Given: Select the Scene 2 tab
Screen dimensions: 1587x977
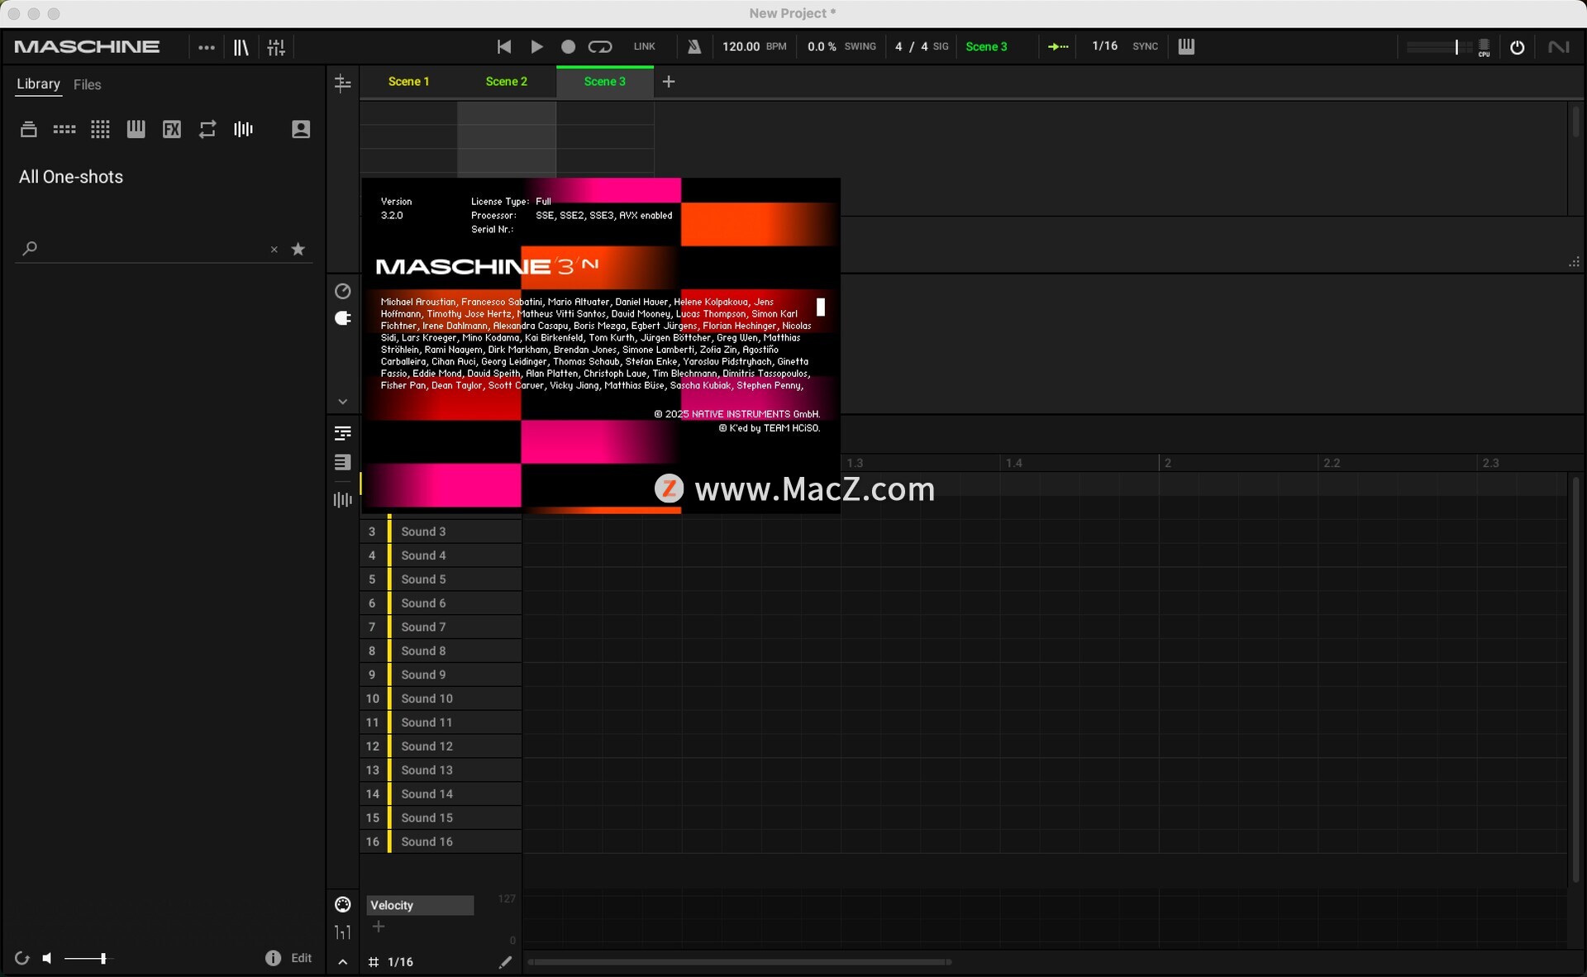Looking at the screenshot, I should 507,82.
